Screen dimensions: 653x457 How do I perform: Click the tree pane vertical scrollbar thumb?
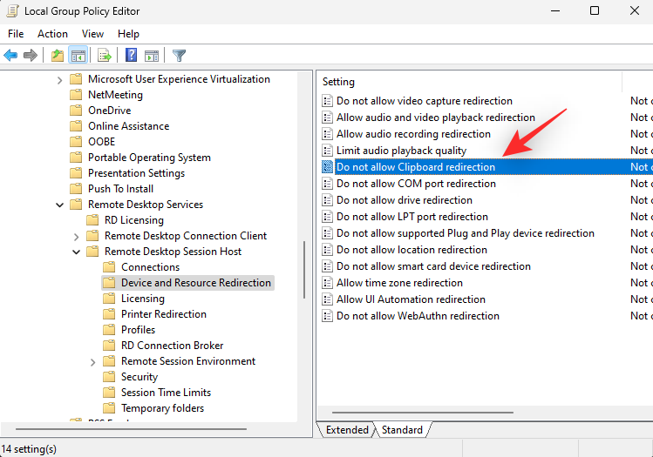(x=304, y=270)
